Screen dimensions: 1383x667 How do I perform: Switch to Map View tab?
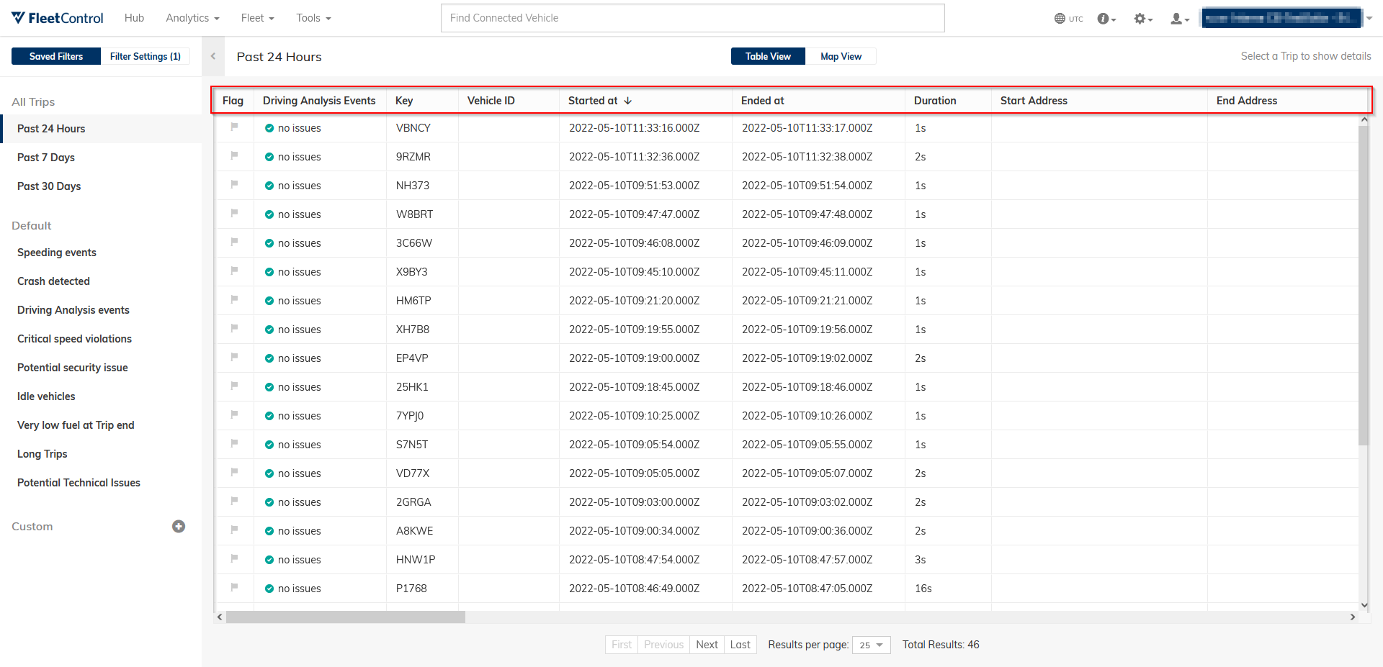click(841, 56)
